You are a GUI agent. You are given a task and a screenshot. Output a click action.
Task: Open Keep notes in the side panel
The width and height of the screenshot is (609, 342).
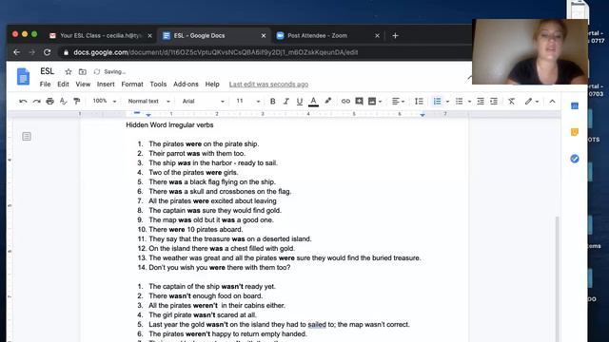point(575,132)
